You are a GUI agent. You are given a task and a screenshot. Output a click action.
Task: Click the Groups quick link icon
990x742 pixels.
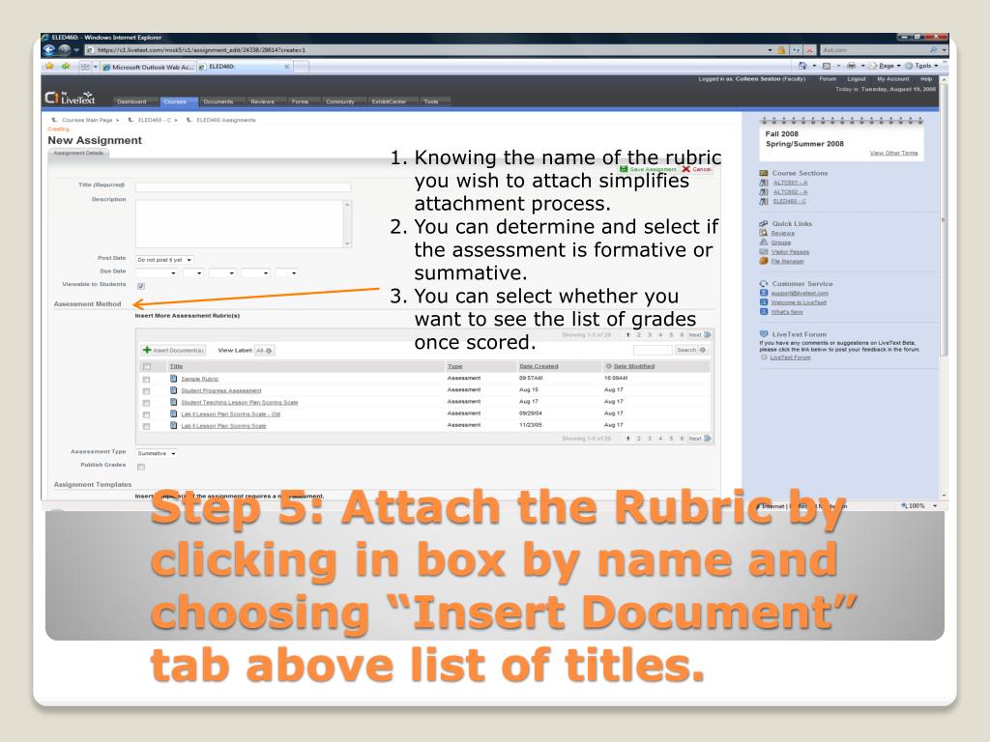[764, 243]
